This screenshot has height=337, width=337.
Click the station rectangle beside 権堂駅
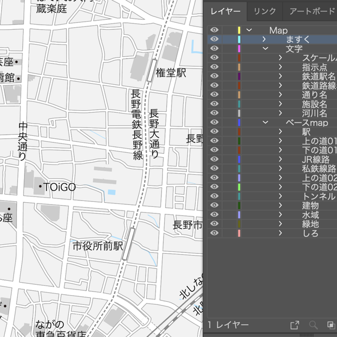coord(152,70)
